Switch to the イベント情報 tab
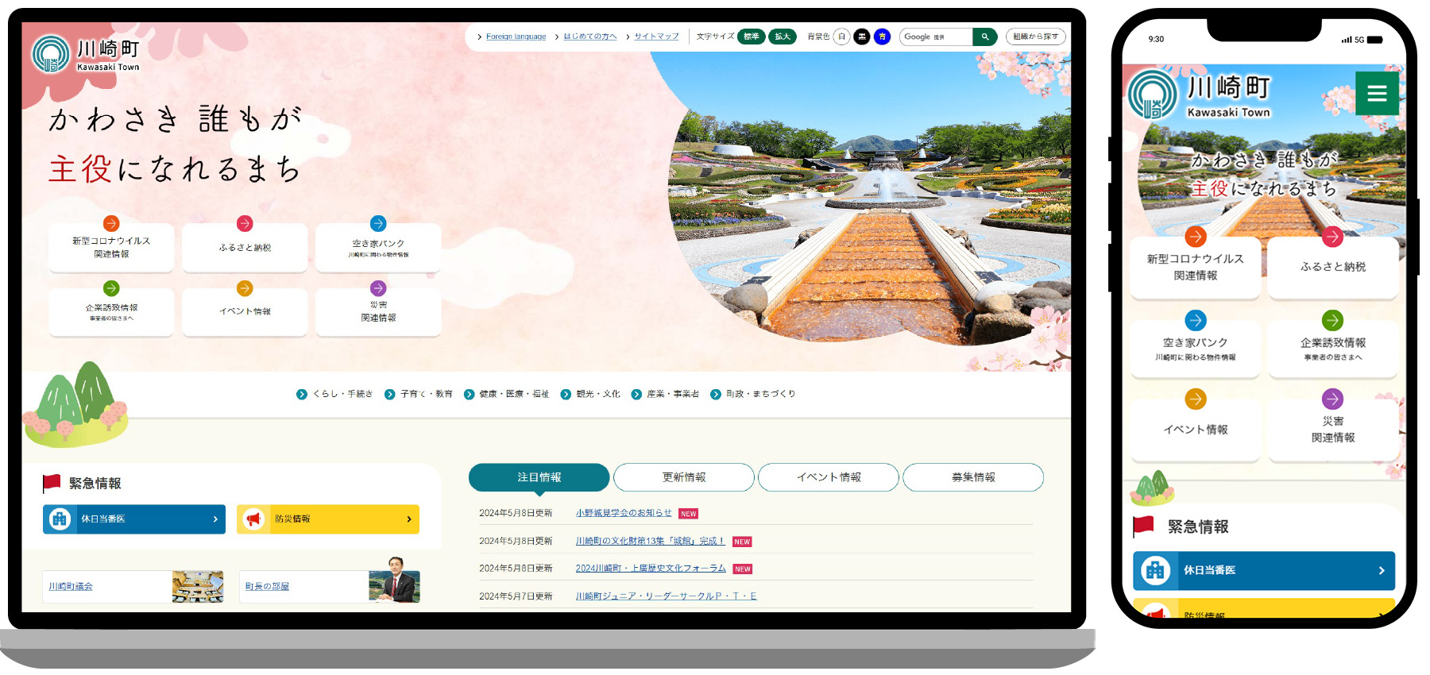Image resolution: width=1430 pixels, height=675 pixels. click(x=829, y=477)
